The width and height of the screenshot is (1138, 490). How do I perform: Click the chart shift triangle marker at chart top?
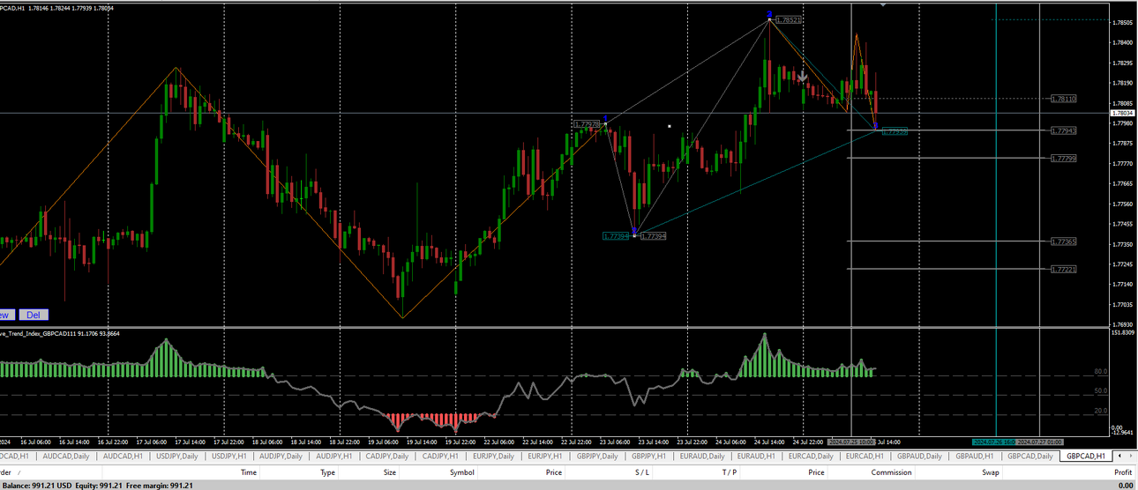tap(883, 4)
